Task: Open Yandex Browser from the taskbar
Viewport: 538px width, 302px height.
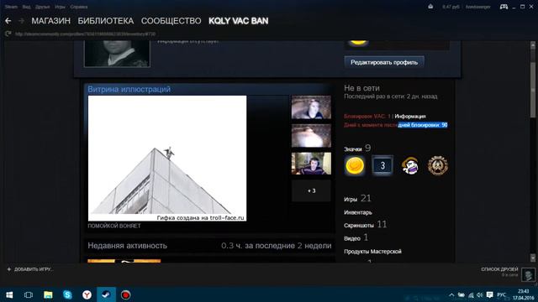Action: point(87,294)
